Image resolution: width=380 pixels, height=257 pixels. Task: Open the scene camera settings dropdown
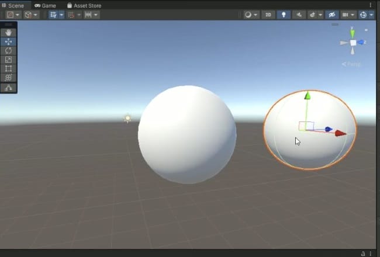[348, 15]
